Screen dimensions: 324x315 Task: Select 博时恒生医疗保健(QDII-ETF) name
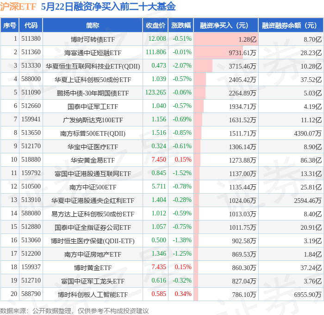pos(93,241)
